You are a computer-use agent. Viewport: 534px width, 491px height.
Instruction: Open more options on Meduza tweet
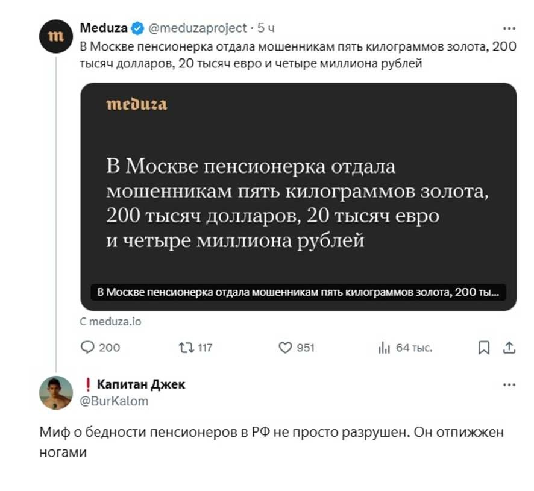pyautogui.click(x=509, y=28)
